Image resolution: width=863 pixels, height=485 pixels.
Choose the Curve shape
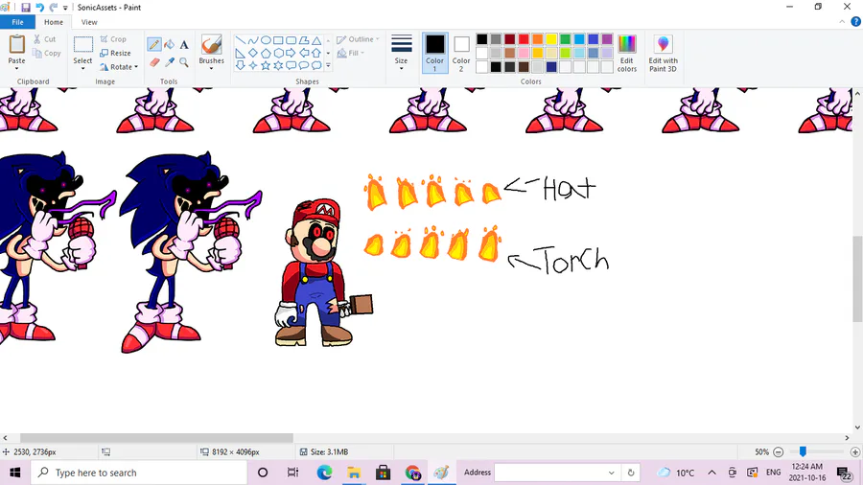point(253,40)
